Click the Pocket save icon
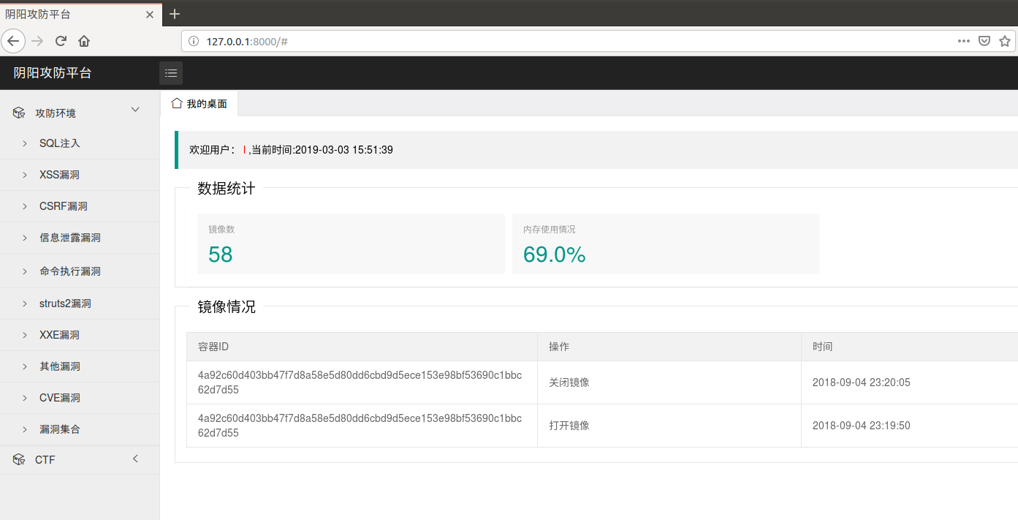 (984, 41)
